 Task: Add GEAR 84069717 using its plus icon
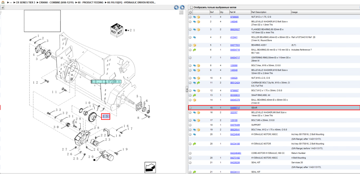point(190,108)
